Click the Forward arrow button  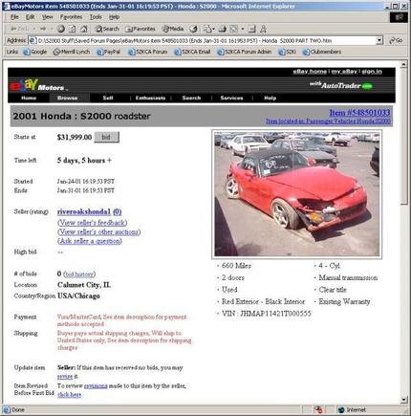tap(43, 29)
